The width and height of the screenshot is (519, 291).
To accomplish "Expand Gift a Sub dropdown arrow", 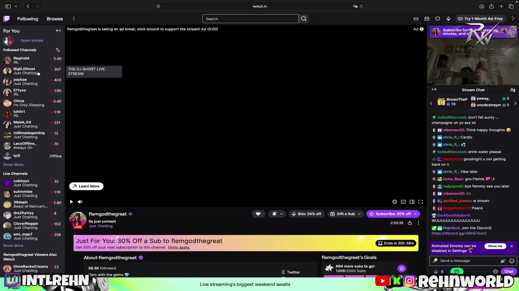I will point(359,214).
